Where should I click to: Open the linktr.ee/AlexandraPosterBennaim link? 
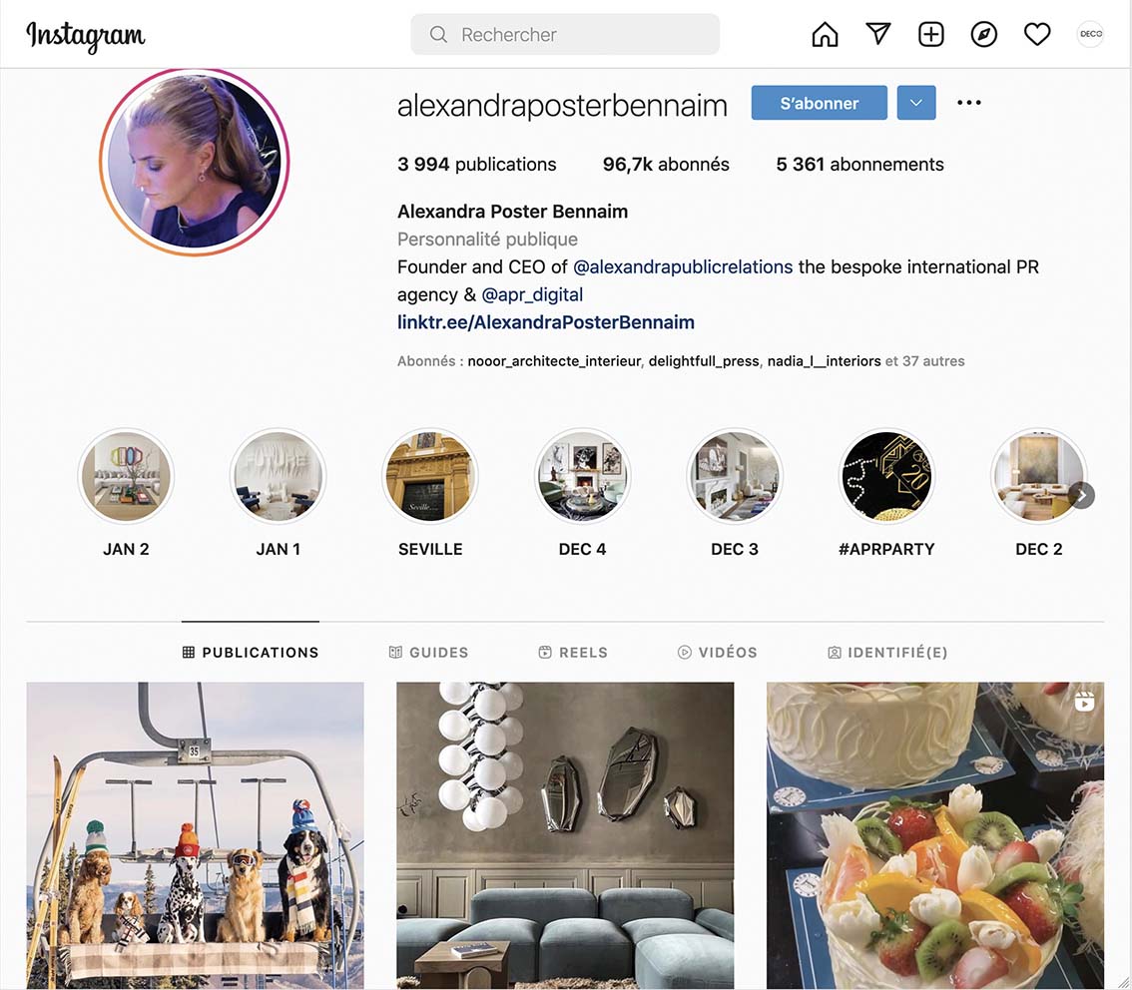pos(546,321)
